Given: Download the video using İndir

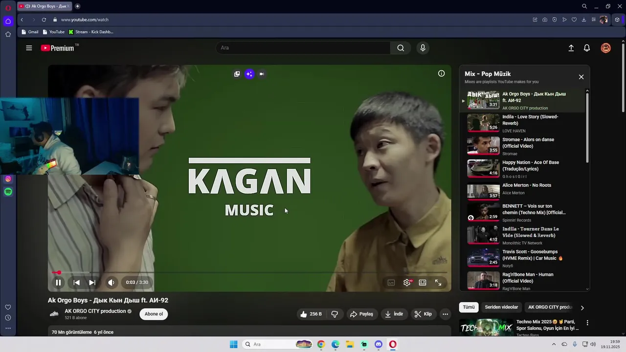Looking at the screenshot, I should [394, 314].
